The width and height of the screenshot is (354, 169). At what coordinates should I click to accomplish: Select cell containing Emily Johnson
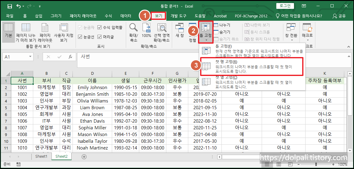pos(92,88)
